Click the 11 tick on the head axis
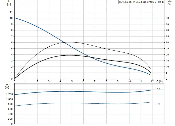 11,12
